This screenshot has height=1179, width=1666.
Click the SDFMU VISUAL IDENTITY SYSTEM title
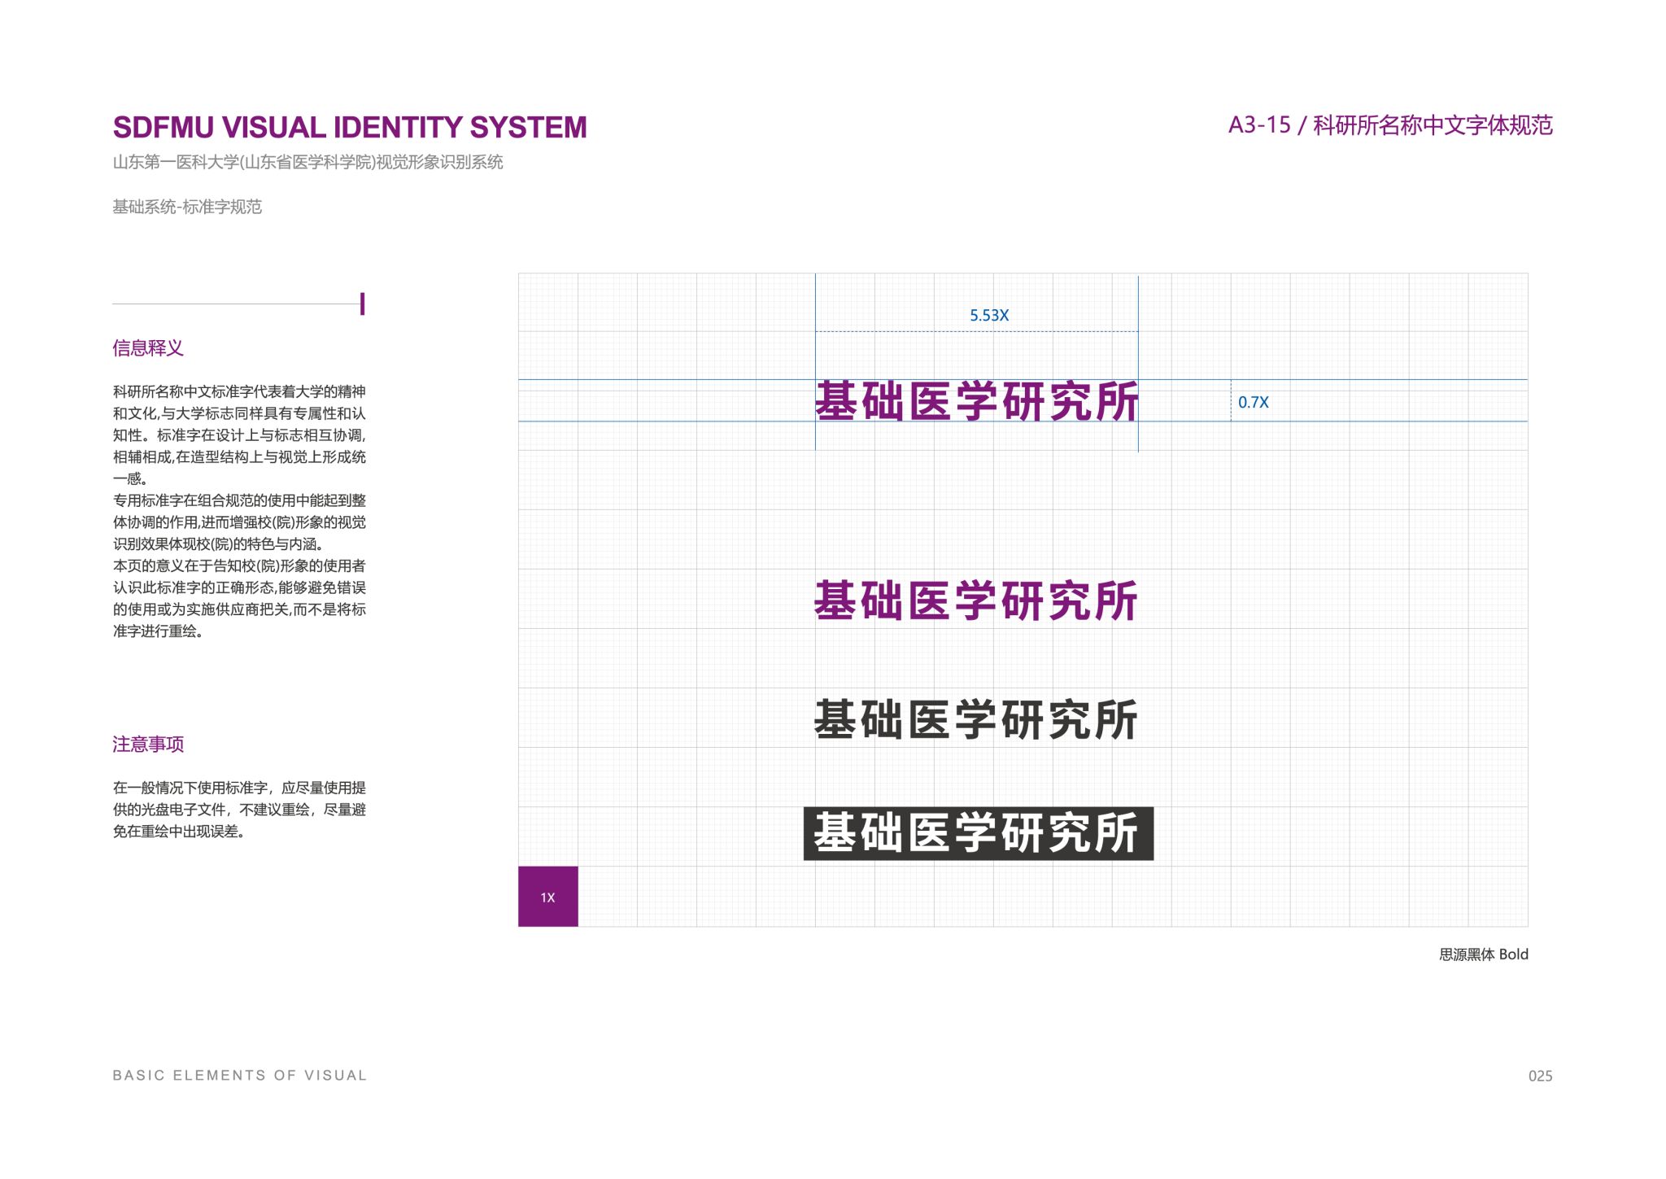(349, 128)
